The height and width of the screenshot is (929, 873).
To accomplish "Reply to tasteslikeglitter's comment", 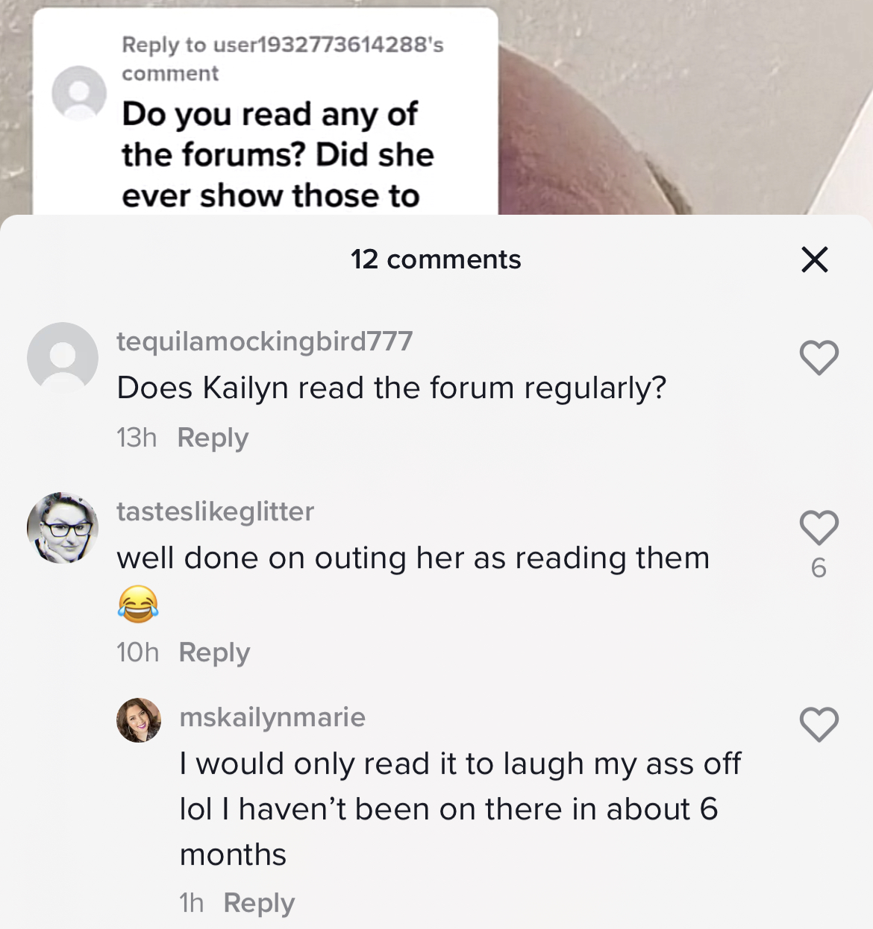I will [214, 652].
